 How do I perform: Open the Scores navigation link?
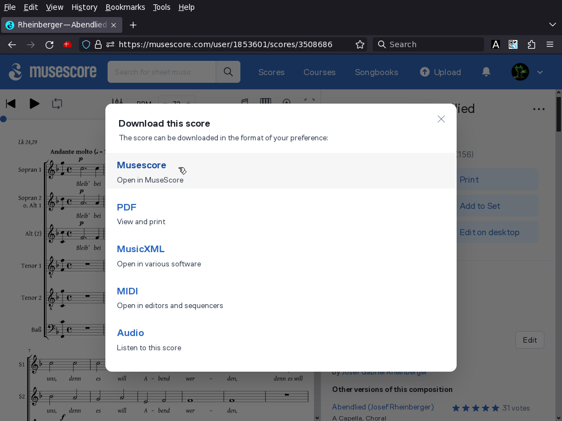(271, 72)
